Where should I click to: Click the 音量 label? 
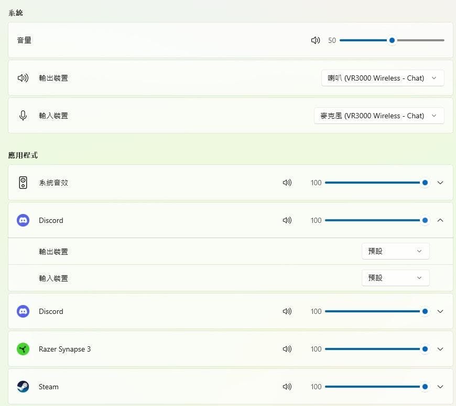24,40
